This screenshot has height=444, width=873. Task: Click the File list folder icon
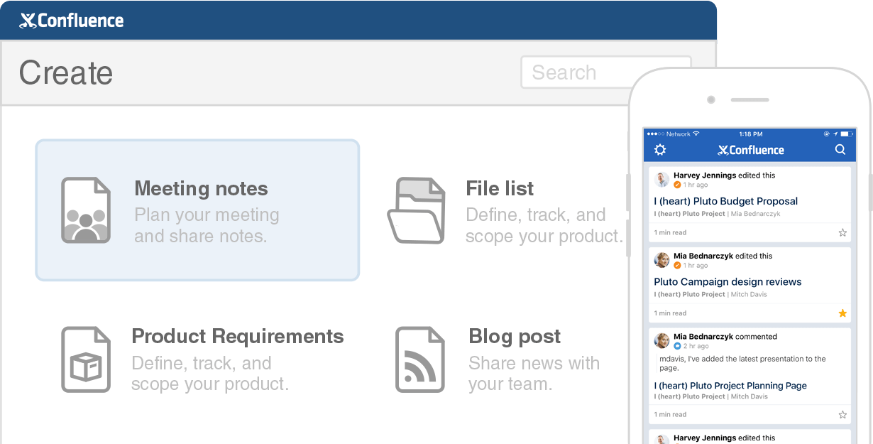417,210
